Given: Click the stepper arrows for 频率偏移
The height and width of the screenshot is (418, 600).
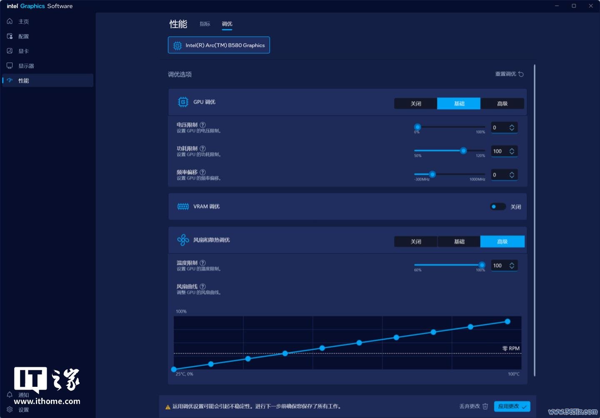Looking at the screenshot, I should [x=512, y=175].
